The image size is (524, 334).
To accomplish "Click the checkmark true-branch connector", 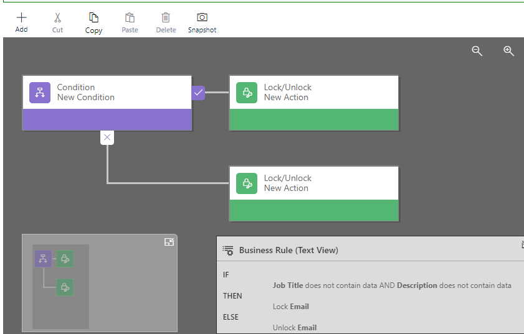I will [198, 93].
